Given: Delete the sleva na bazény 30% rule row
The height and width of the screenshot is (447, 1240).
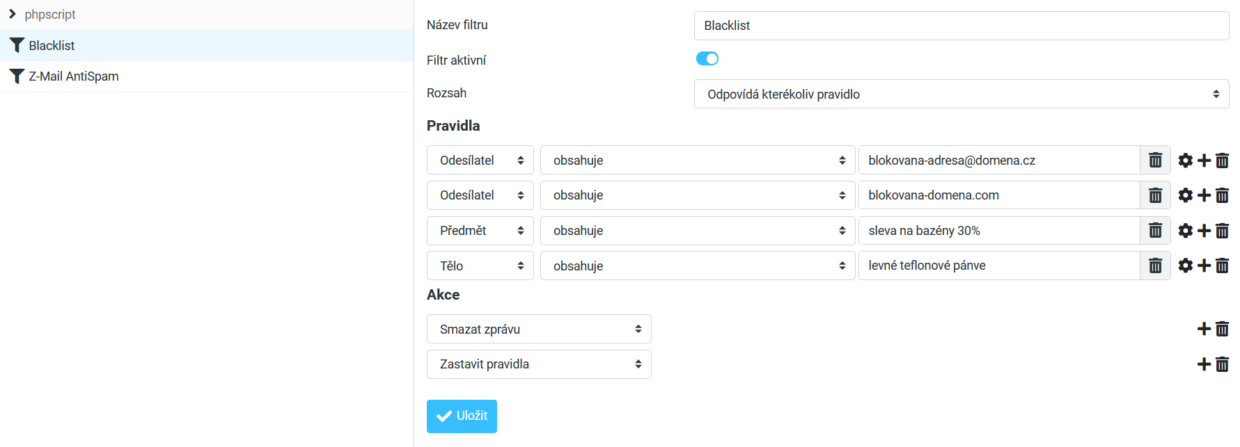Looking at the screenshot, I should (x=1222, y=231).
